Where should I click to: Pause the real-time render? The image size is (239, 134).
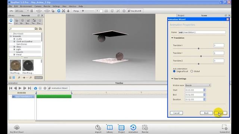click(x=31, y=11)
